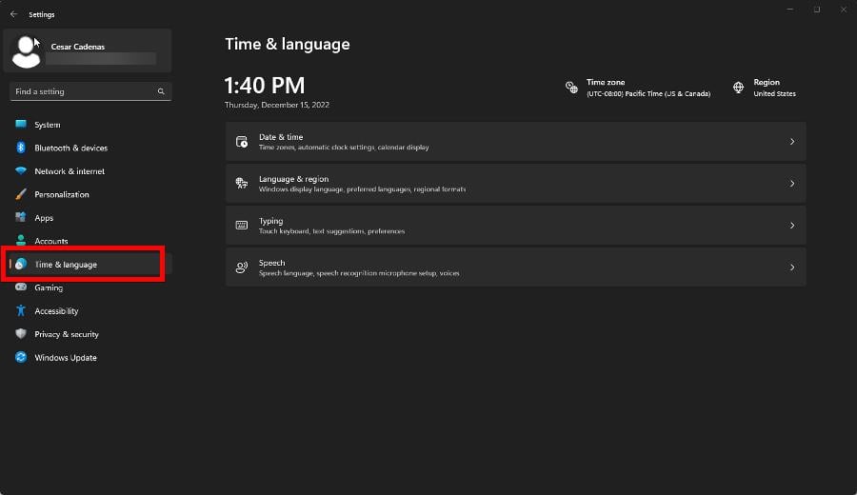Click 'Touch keyboard, text suggestions, preferences' description
The height and width of the screenshot is (495, 857).
(x=331, y=231)
